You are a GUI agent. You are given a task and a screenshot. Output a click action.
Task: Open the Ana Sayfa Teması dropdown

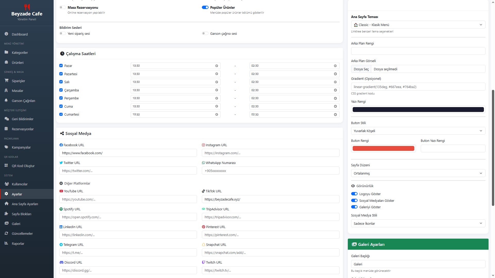(418, 25)
